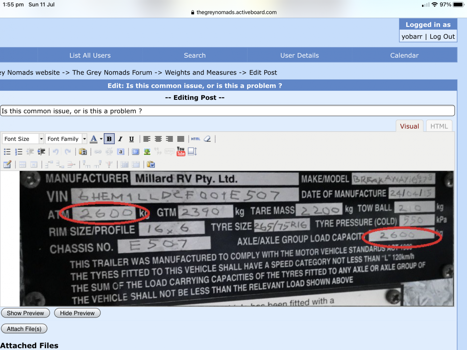Image resolution: width=467 pixels, height=350 pixels.
Task: Paste from Word
Action: tap(151, 165)
